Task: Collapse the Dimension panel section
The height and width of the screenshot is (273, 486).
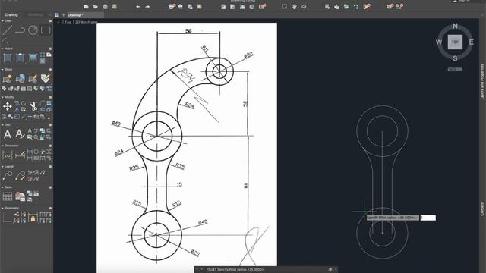Action: (2, 146)
